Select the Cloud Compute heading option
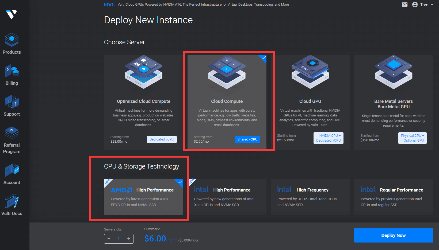The width and height of the screenshot is (439, 250). [227, 101]
